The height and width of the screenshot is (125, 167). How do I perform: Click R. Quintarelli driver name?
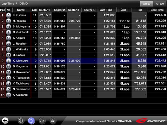(21, 32)
